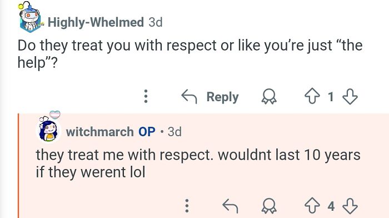Give an award to Highly-Whelmed's comment
The image size is (389, 218).
tap(269, 96)
